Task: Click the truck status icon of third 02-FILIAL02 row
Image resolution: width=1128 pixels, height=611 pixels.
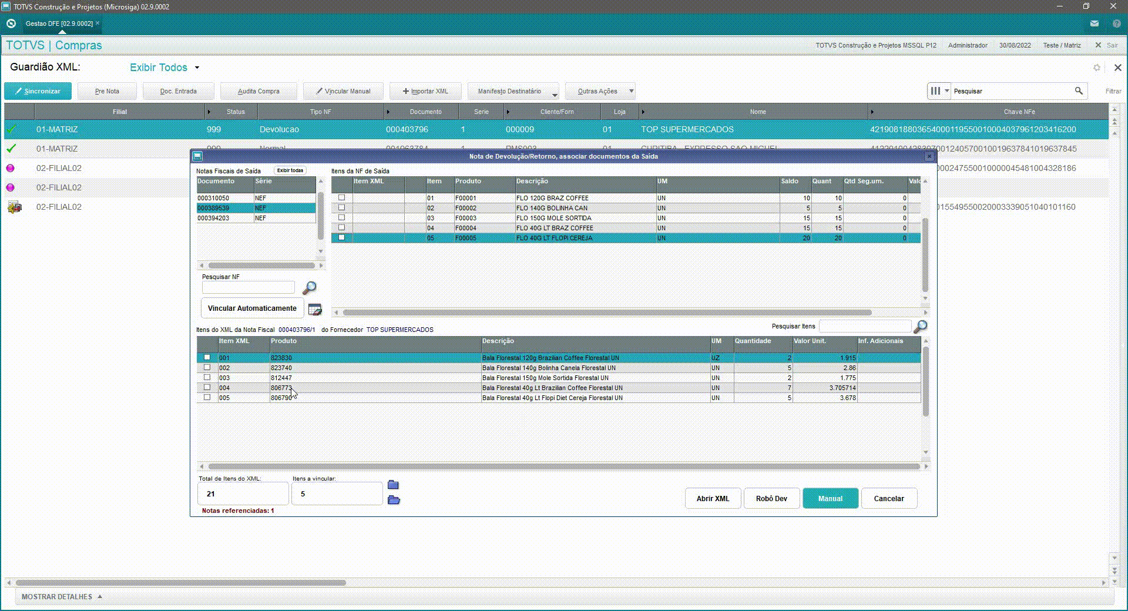Action: 14,207
